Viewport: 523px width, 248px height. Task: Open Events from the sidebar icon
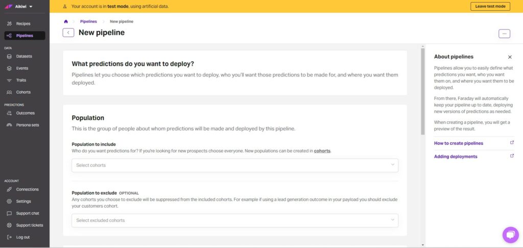[x=9, y=68]
